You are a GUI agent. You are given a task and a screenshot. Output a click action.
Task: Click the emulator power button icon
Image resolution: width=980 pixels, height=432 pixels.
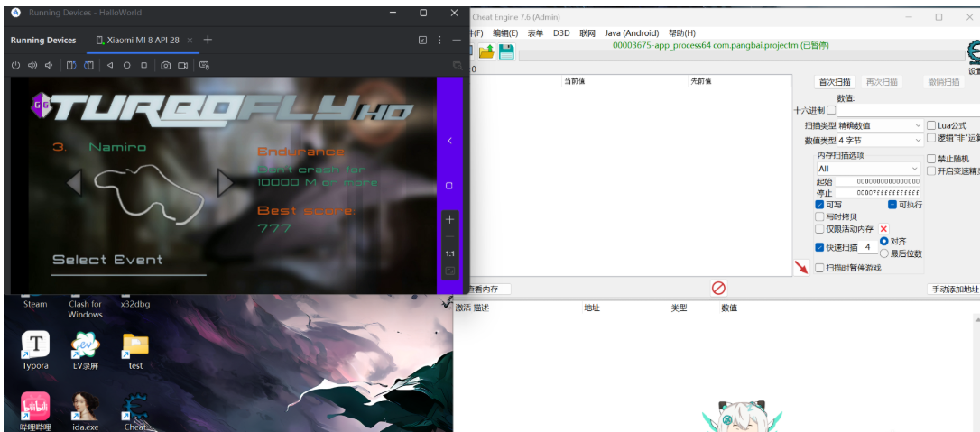tap(15, 65)
